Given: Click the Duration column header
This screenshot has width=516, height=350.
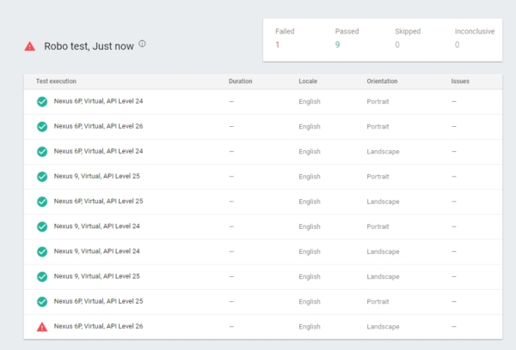Looking at the screenshot, I should [240, 81].
